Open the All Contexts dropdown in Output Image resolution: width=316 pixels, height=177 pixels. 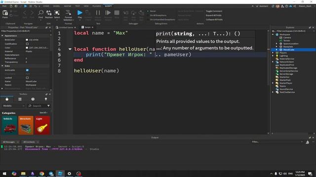coord(31,142)
